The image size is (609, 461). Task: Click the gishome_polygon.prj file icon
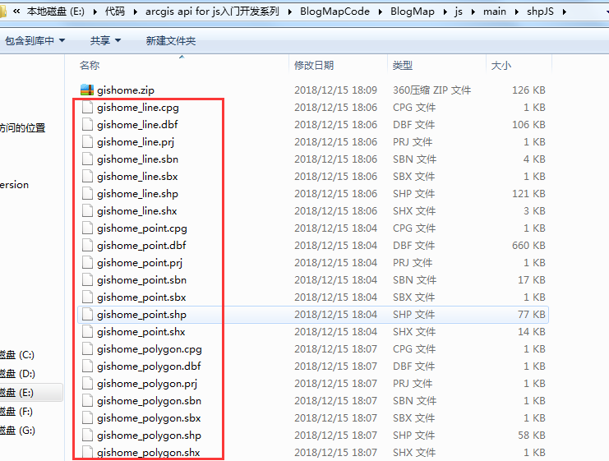87,383
